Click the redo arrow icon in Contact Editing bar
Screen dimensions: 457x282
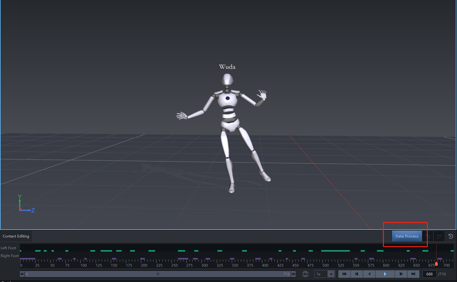click(439, 236)
